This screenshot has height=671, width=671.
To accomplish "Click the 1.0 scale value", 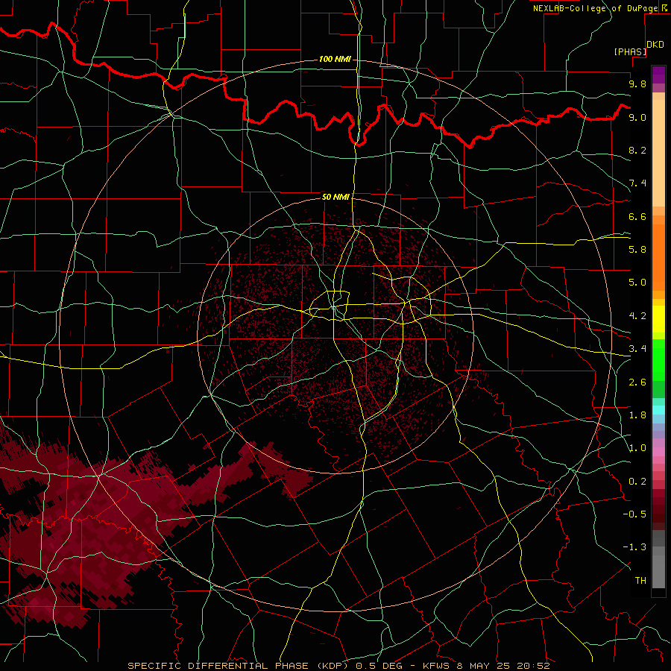I will pyautogui.click(x=637, y=448).
